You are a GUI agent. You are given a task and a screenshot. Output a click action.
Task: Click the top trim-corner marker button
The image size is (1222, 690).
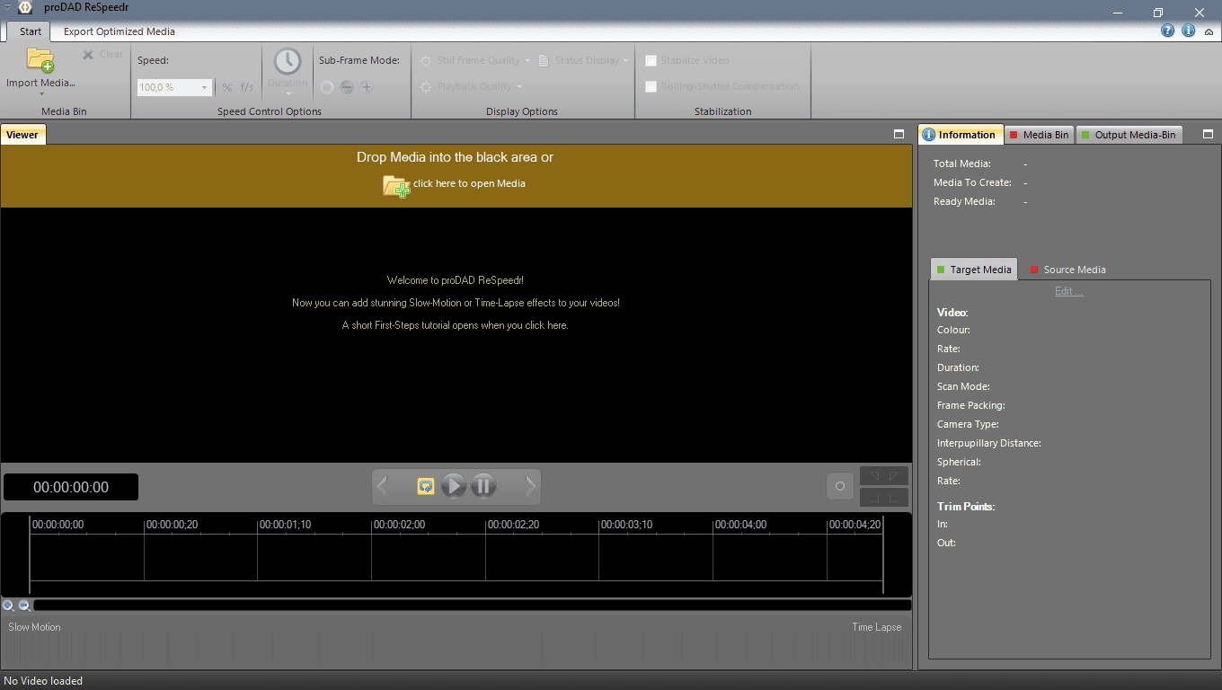[884, 475]
